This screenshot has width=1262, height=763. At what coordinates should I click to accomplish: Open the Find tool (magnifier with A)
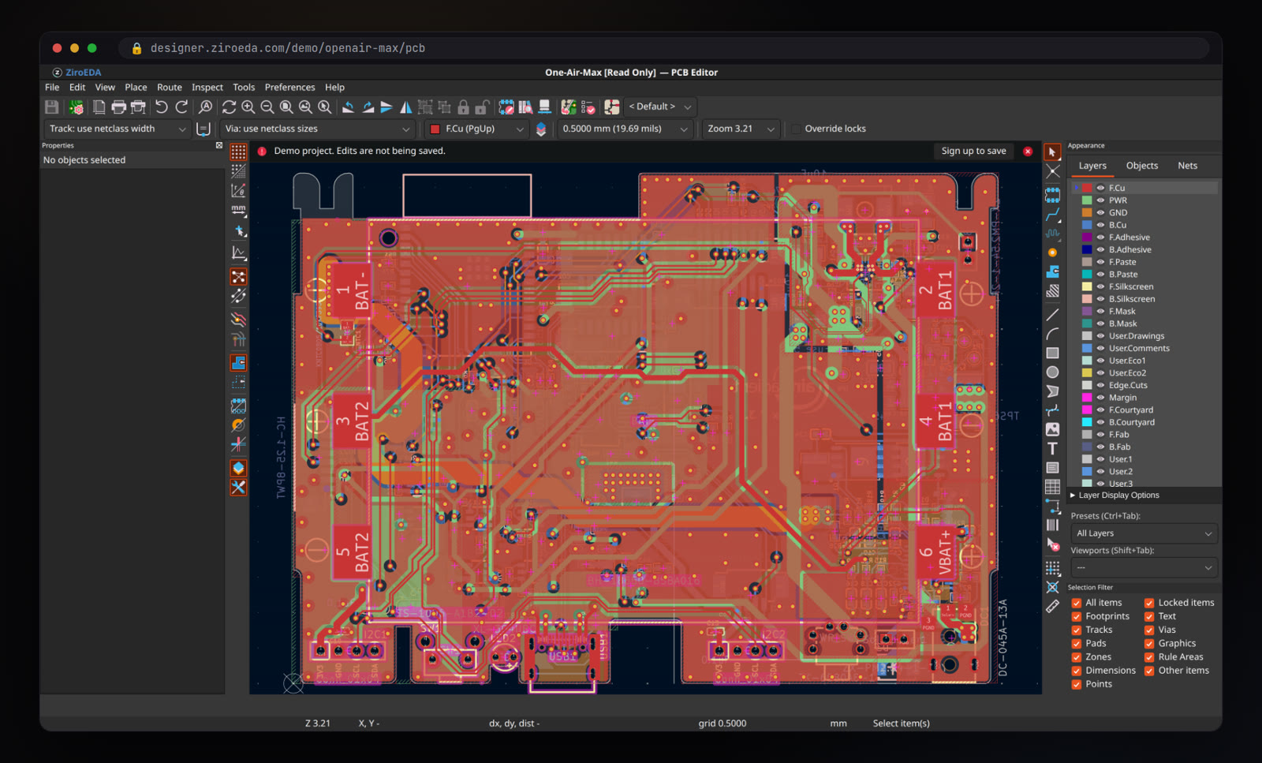click(x=205, y=107)
